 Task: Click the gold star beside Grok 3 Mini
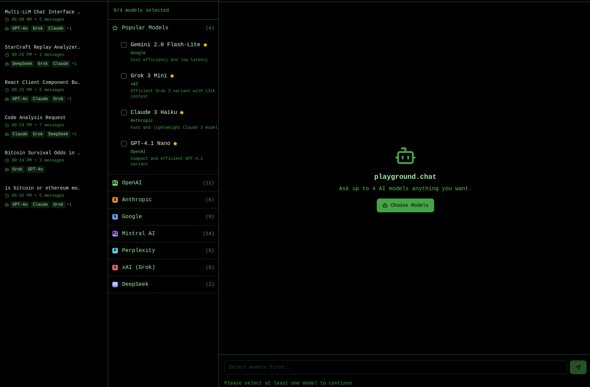[172, 76]
